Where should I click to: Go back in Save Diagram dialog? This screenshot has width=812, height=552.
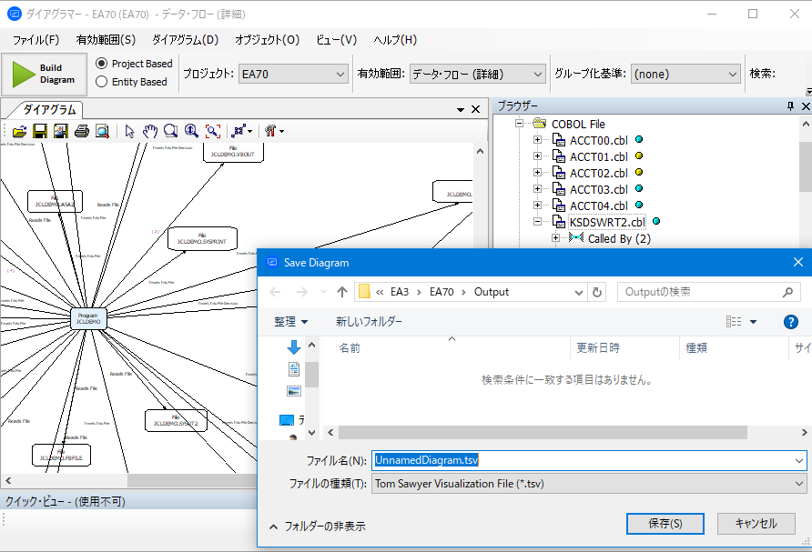click(x=276, y=292)
